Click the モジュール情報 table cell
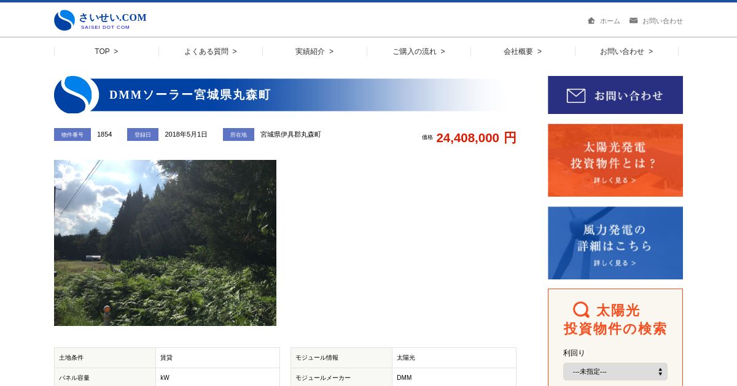 tap(341, 358)
